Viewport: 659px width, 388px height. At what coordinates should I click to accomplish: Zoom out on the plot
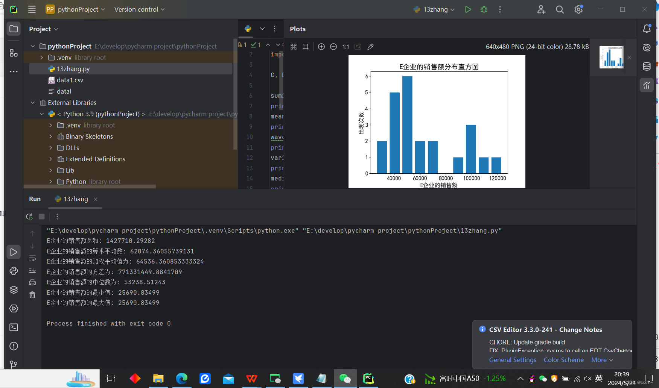tap(333, 47)
